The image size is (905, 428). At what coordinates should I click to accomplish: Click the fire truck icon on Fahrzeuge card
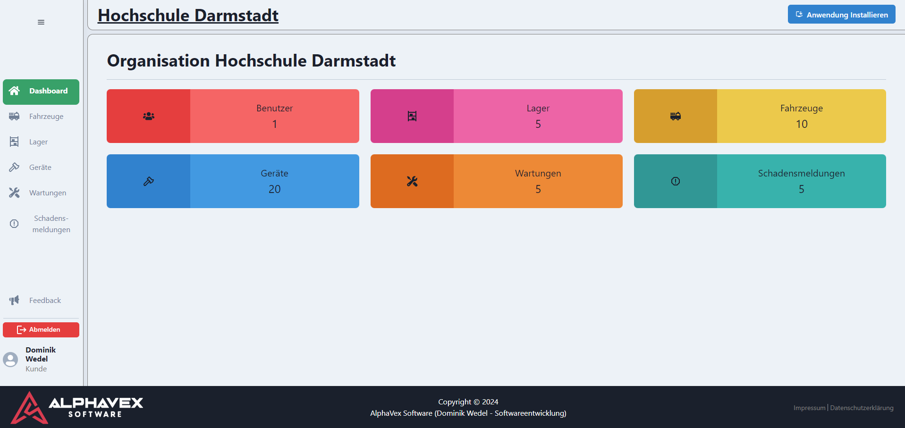(676, 116)
